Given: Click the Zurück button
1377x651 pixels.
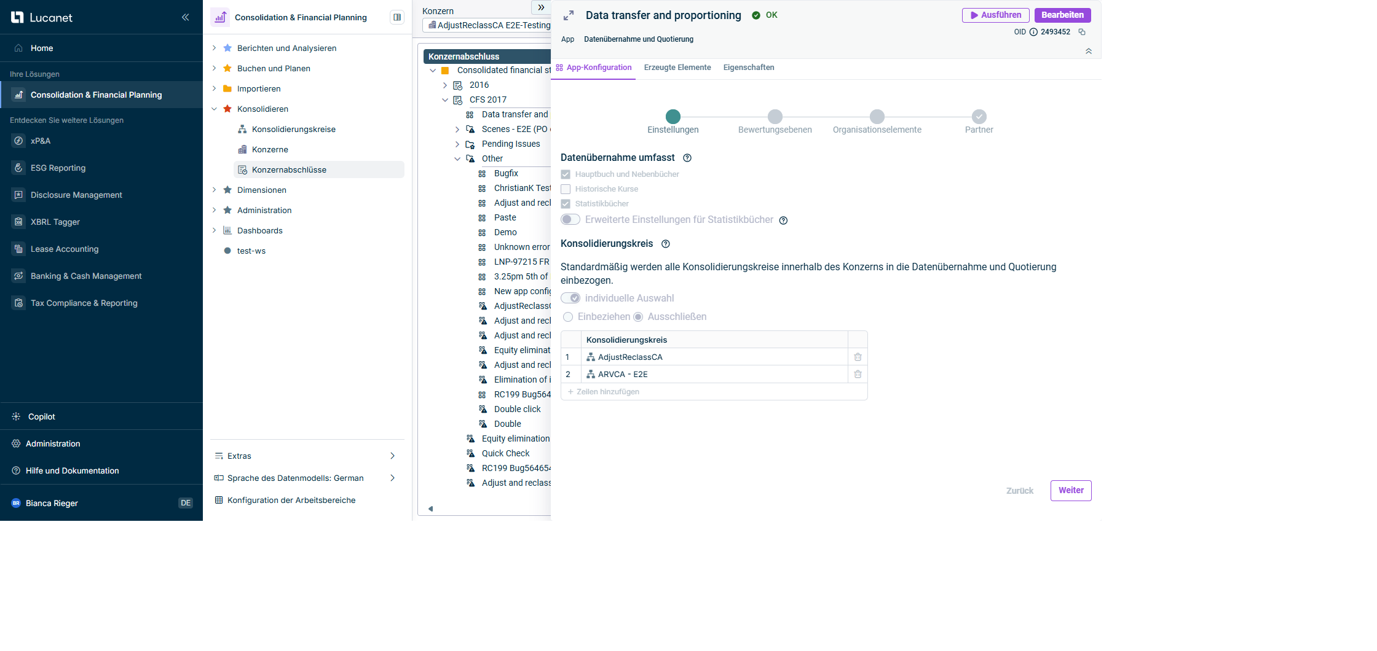Looking at the screenshot, I should point(1020,491).
